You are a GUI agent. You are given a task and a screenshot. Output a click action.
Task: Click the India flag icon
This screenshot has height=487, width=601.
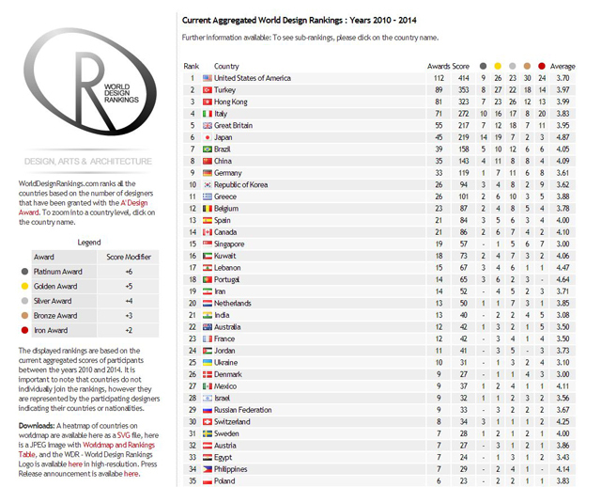(208, 316)
